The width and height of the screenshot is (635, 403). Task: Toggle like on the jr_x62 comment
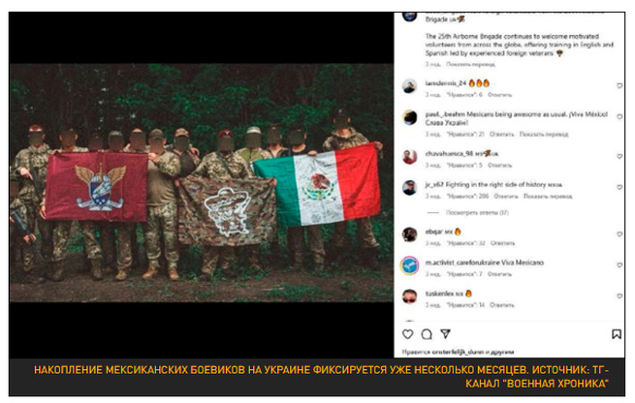[619, 187]
